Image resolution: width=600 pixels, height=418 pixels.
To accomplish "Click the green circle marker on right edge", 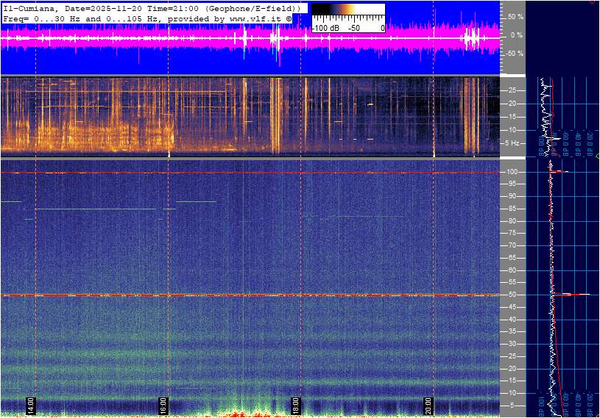I will [x=597, y=156].
